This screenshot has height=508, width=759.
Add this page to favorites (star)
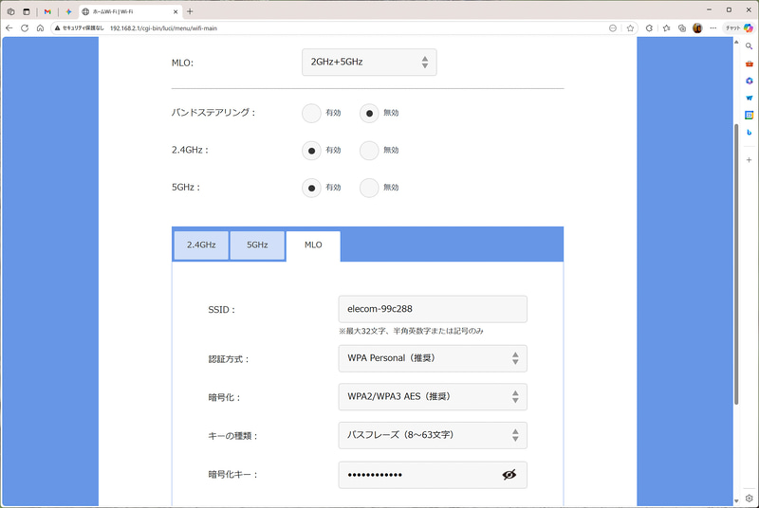point(630,28)
